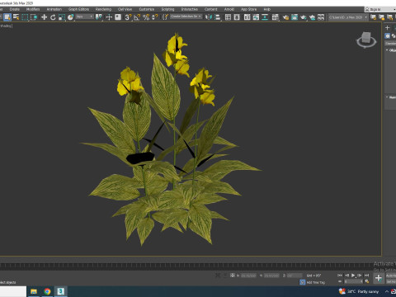The height and width of the screenshot is (297, 396).
Task: Open the Reference Coordinate System dropdown
Action: point(84,16)
